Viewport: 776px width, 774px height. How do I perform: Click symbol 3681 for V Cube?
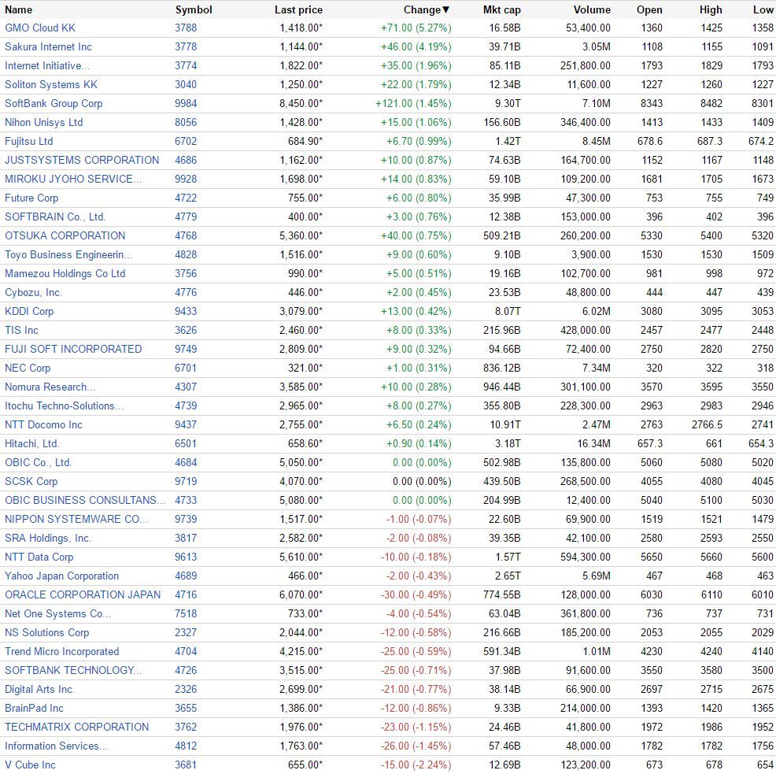click(186, 765)
